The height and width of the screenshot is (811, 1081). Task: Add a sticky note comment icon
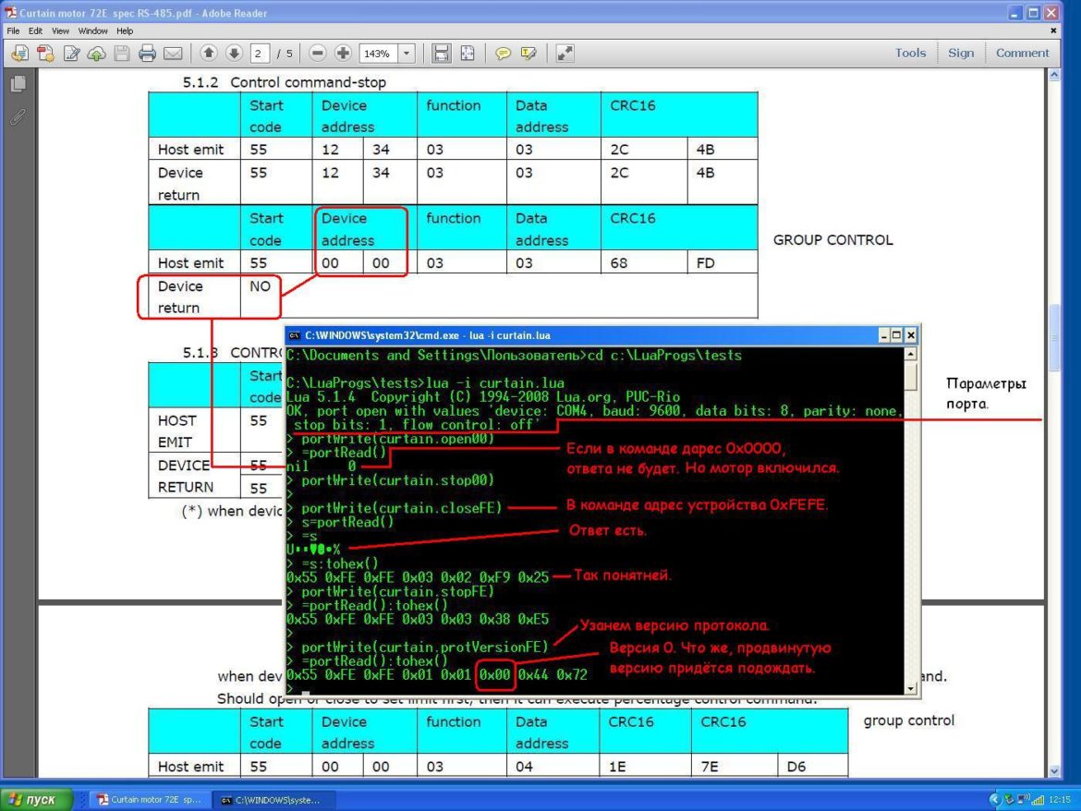504,53
